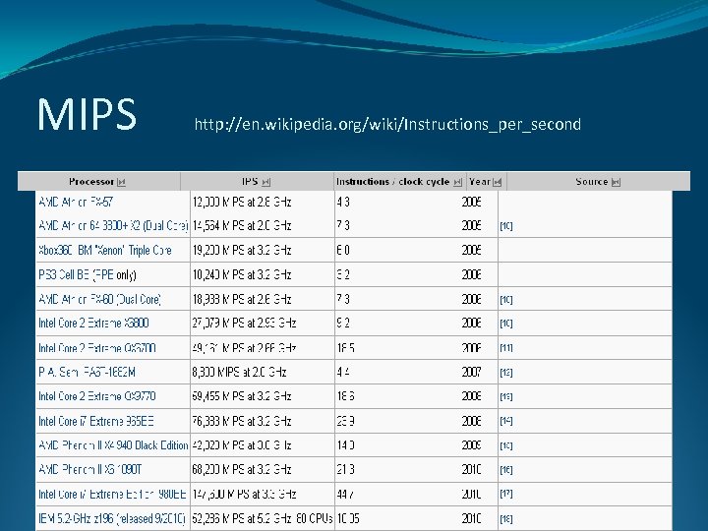This screenshot has width=708, height=531.
Task: Open AMD Phenom II X4 940 Black Edition link
Action: [x=113, y=445]
